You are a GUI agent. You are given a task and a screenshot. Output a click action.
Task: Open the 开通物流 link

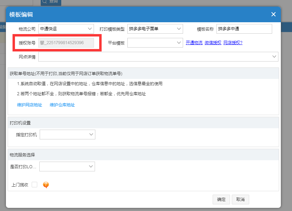tap(194, 43)
